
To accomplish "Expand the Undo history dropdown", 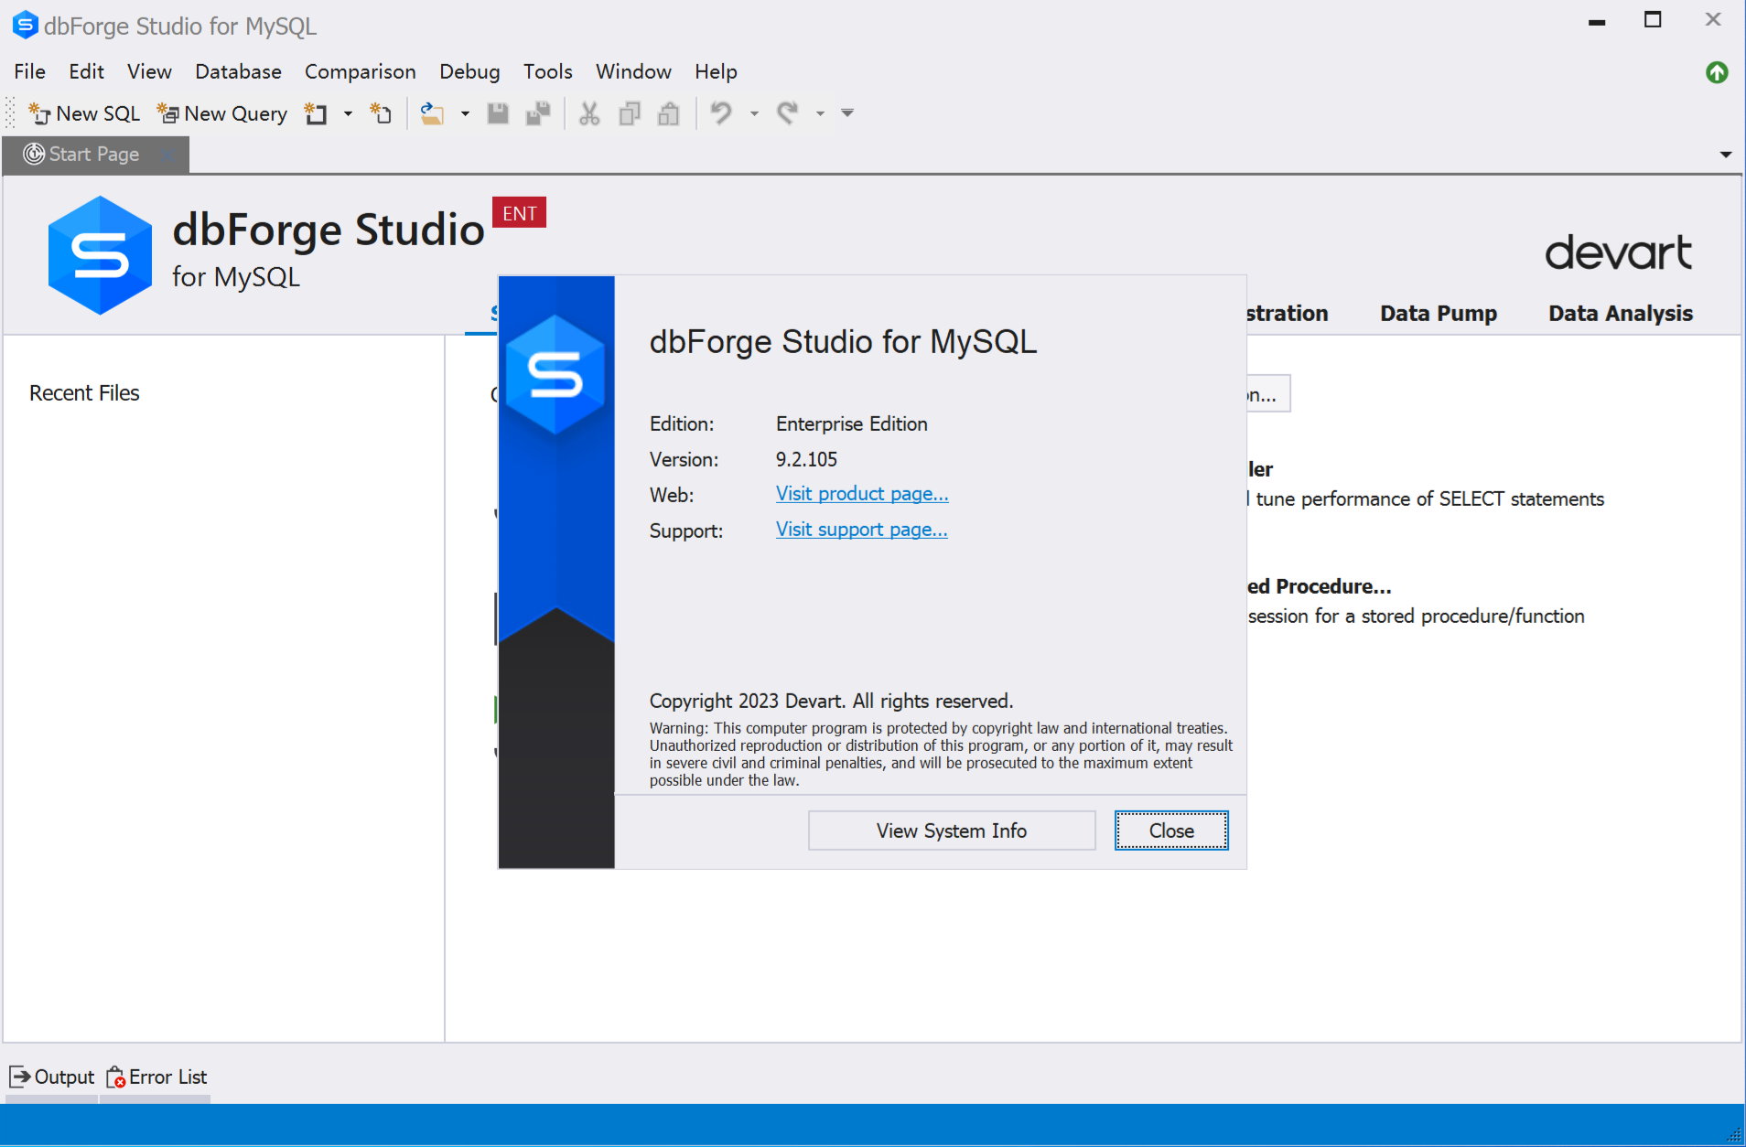I will (x=754, y=113).
